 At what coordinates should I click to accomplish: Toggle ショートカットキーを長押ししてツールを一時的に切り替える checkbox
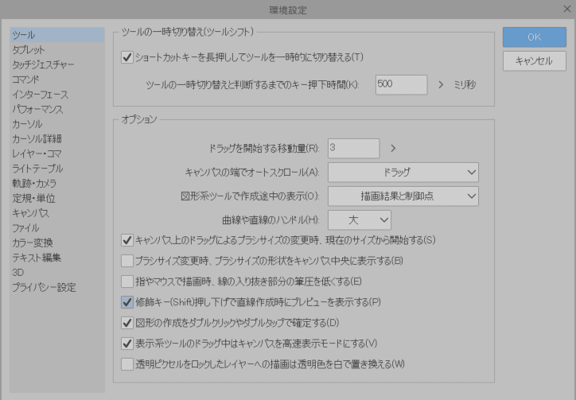click(x=127, y=58)
